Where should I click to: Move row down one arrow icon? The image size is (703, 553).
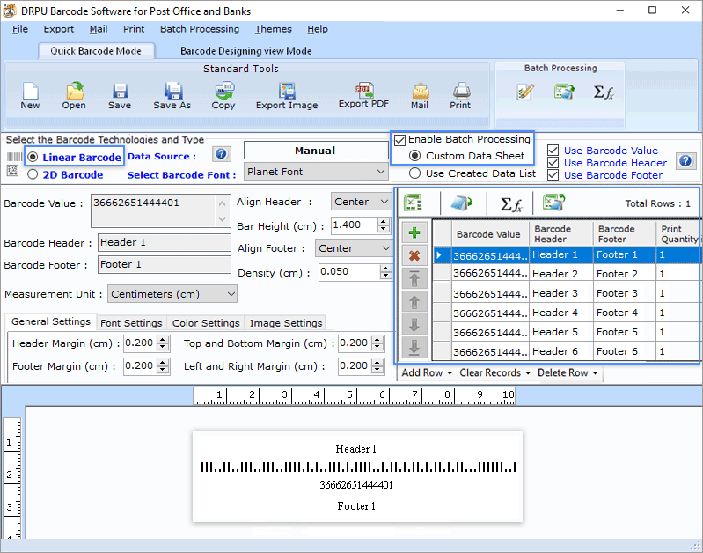[414, 325]
